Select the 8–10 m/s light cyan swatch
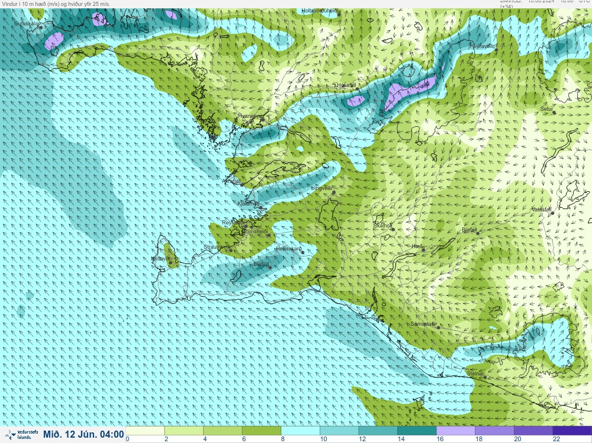 click(x=301, y=431)
